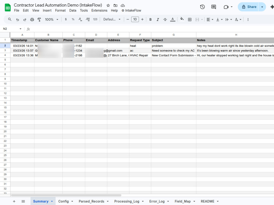Increase decimal places
This screenshot has height=205, width=274.
(88, 19)
